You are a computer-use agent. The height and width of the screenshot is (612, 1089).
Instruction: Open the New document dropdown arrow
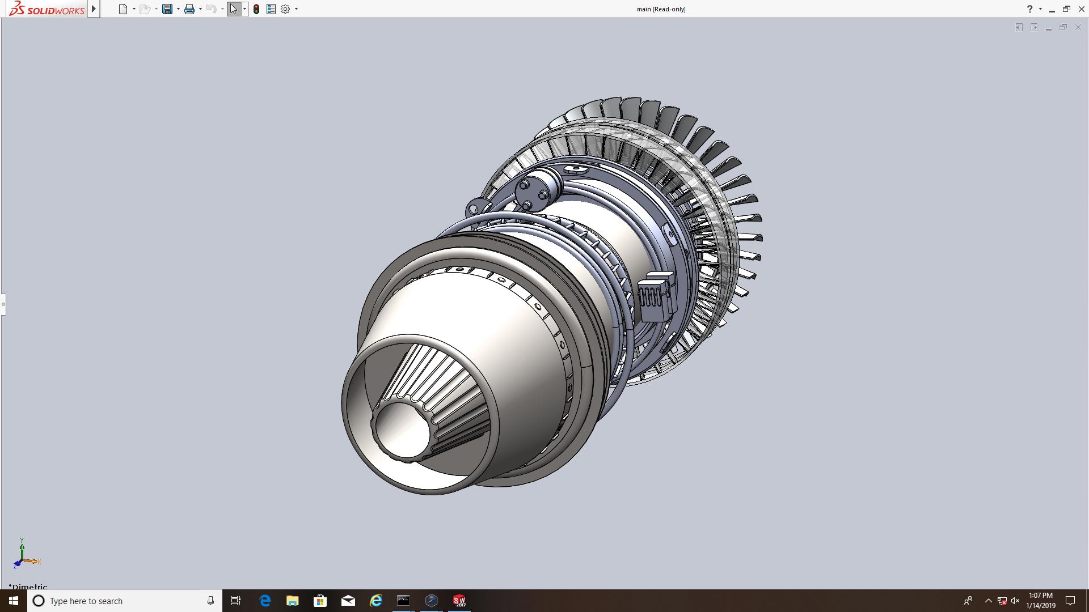[x=134, y=9]
